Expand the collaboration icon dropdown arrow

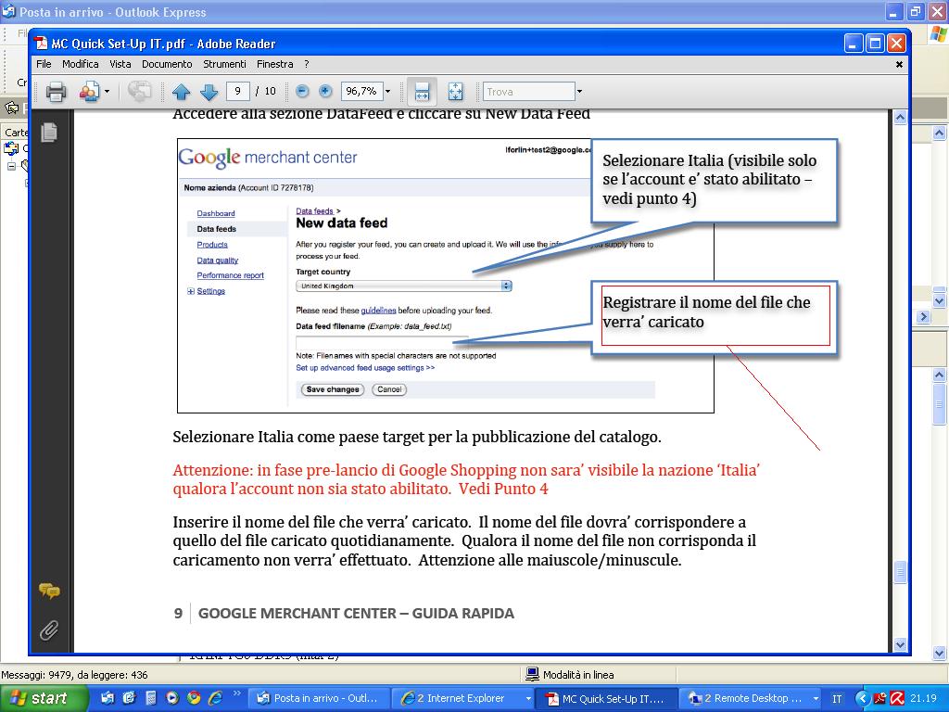coord(108,92)
